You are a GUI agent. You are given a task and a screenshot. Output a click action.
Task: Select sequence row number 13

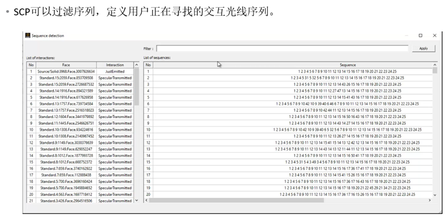coord(288,149)
